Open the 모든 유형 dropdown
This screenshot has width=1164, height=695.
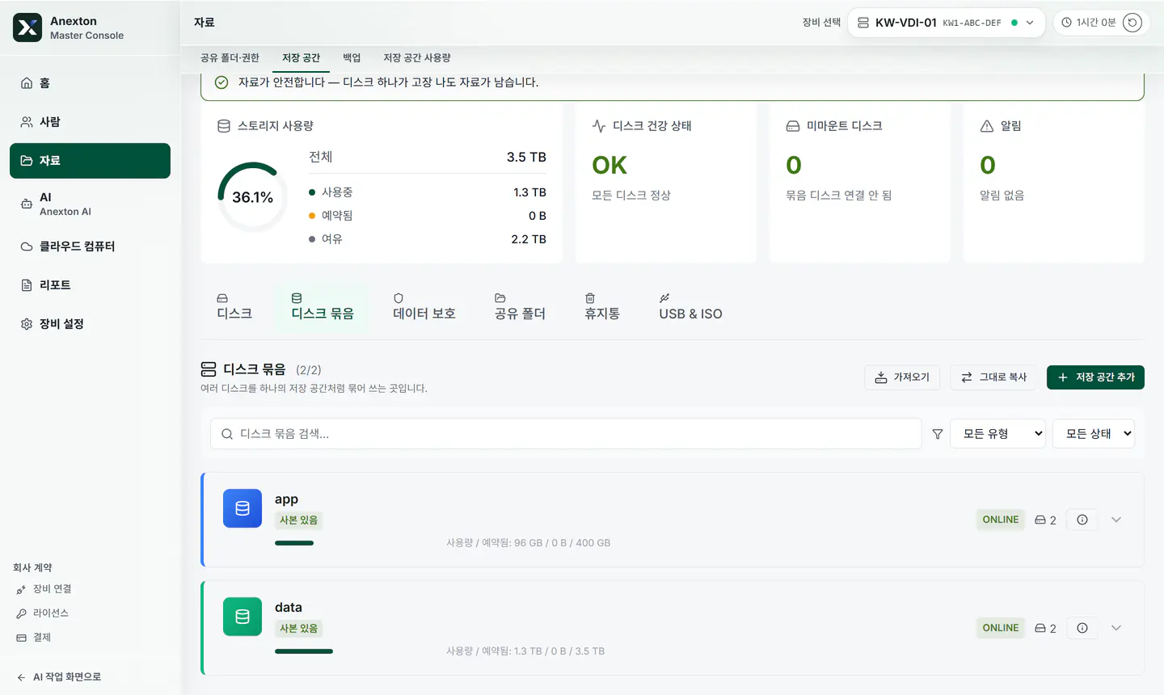click(998, 434)
